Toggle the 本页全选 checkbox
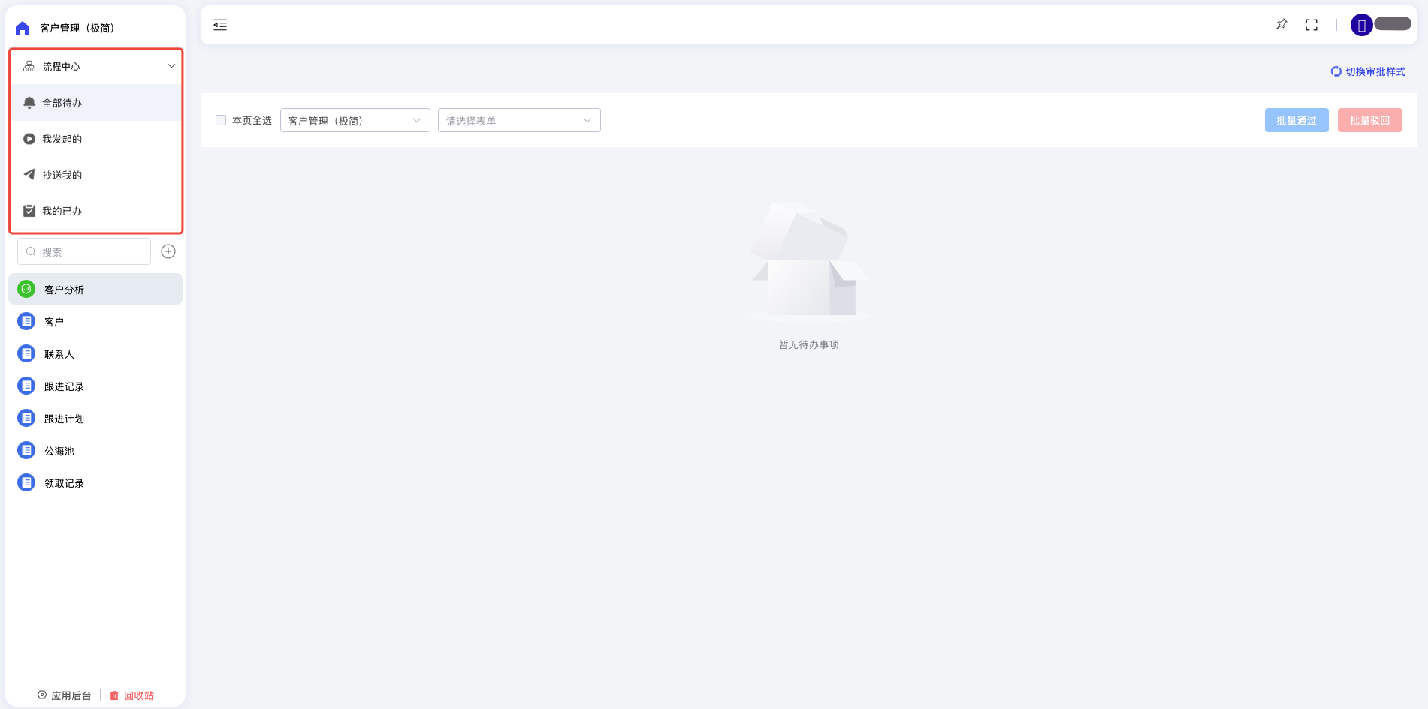 pyautogui.click(x=221, y=120)
